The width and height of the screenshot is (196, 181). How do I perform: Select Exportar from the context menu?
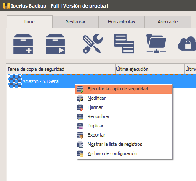coord(124,135)
